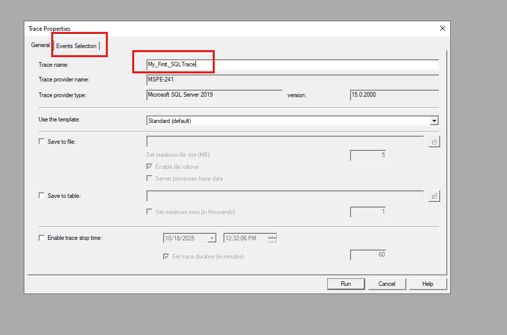Open the template selection dropdown
Viewport: 507px width, 335px height.
click(434, 121)
